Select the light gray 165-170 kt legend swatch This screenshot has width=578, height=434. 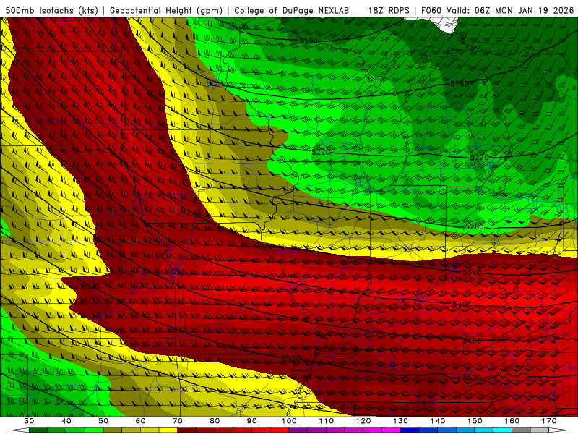pyautogui.click(x=540, y=430)
